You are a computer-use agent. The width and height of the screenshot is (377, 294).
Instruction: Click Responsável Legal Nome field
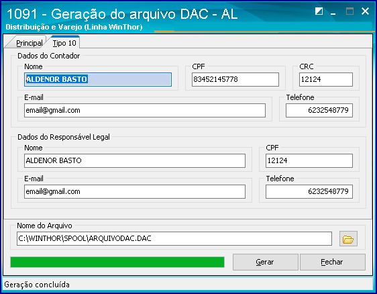tap(135, 160)
